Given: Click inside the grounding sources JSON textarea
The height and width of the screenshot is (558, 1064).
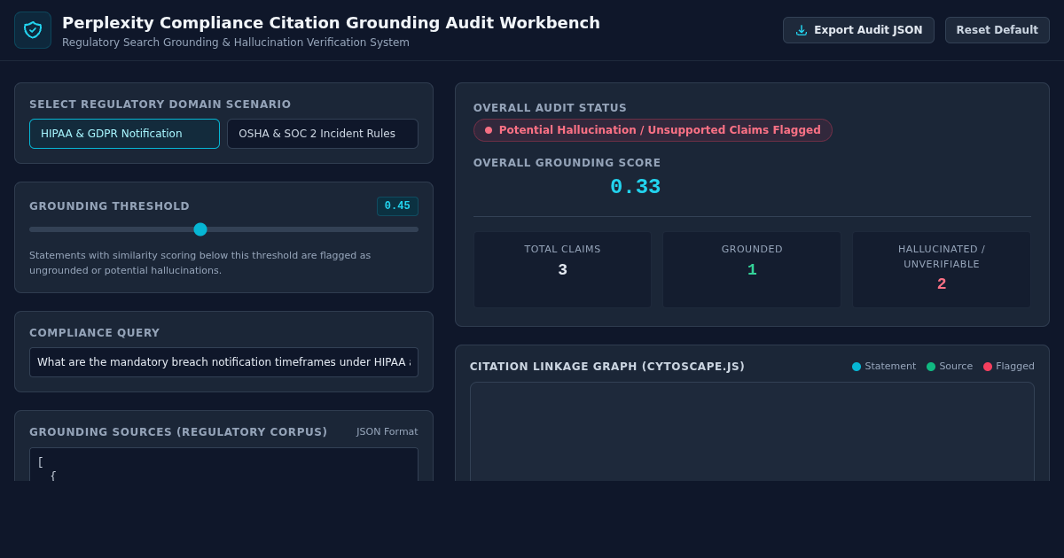Looking at the screenshot, I should pos(223,465).
